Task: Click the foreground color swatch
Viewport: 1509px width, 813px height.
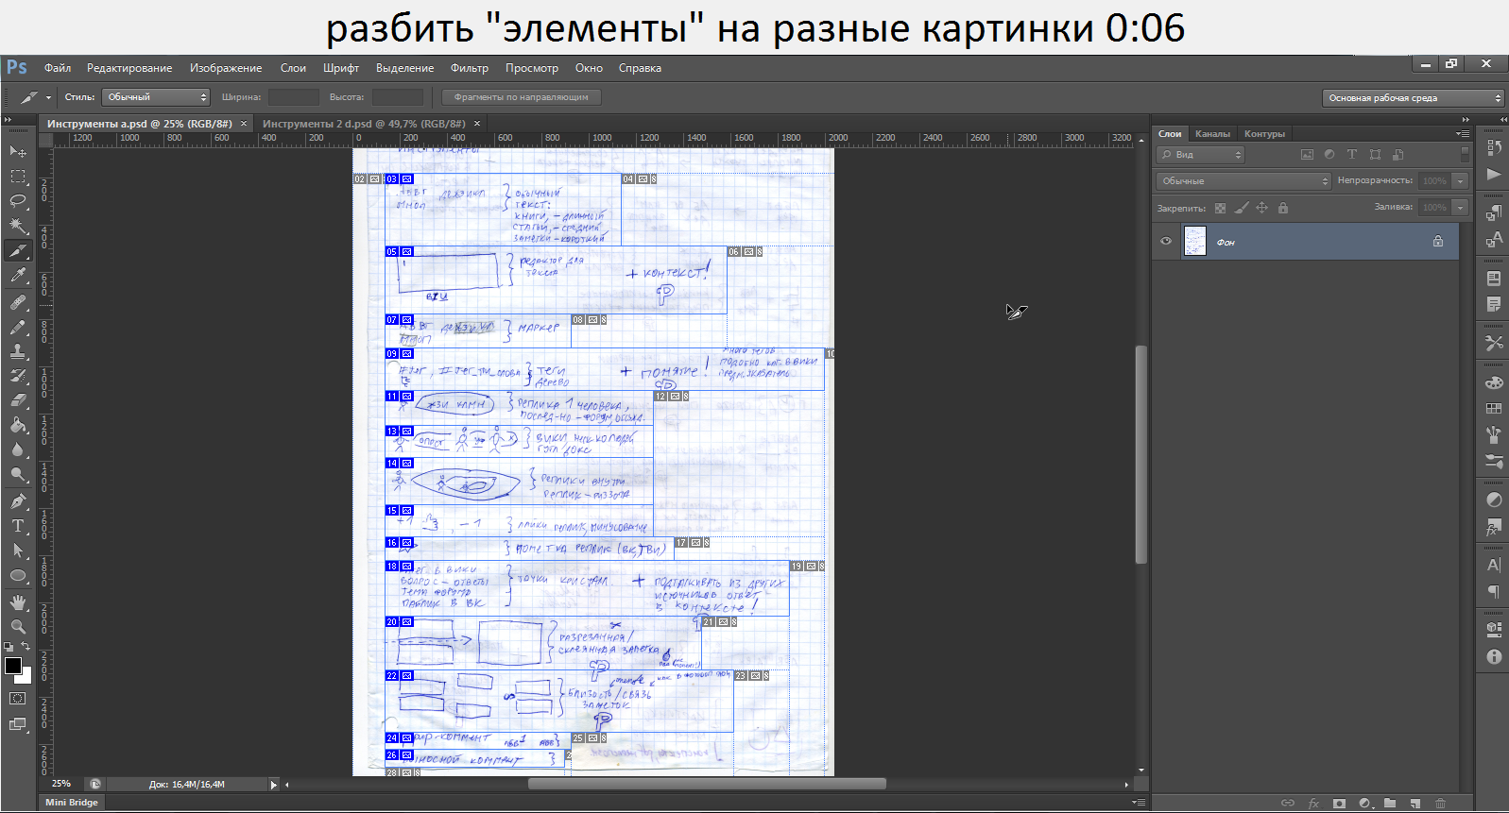Action: 13,666
